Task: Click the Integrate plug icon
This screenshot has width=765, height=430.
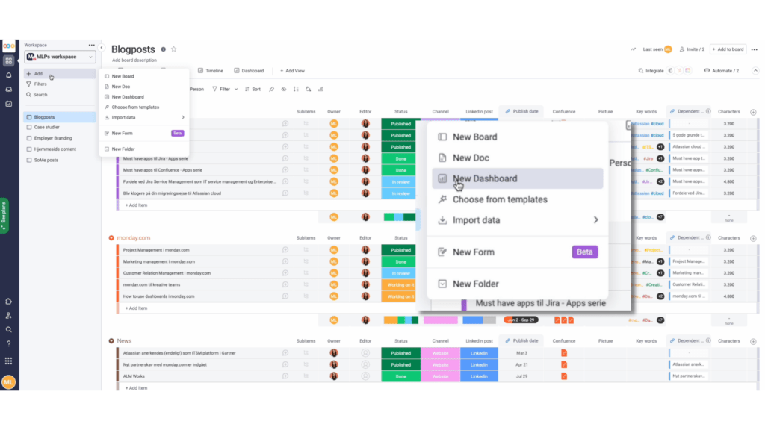Action: point(641,71)
